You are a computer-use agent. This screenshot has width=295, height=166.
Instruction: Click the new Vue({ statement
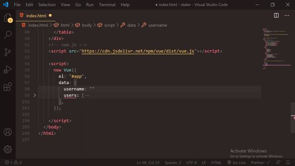pyautogui.click(x=65, y=70)
